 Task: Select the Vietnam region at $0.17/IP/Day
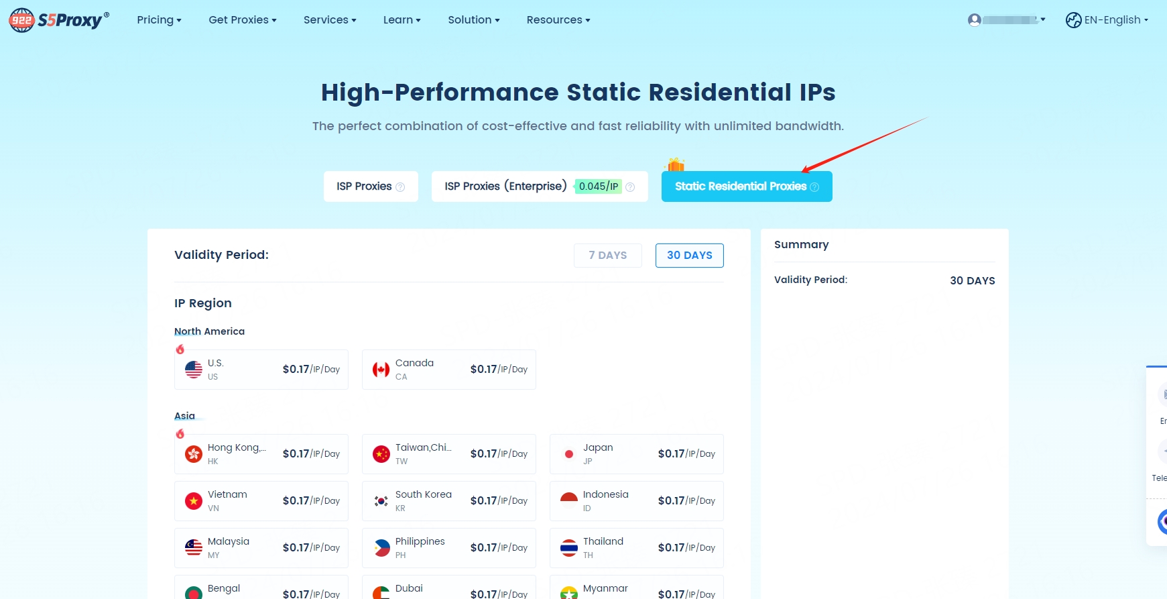tap(261, 501)
